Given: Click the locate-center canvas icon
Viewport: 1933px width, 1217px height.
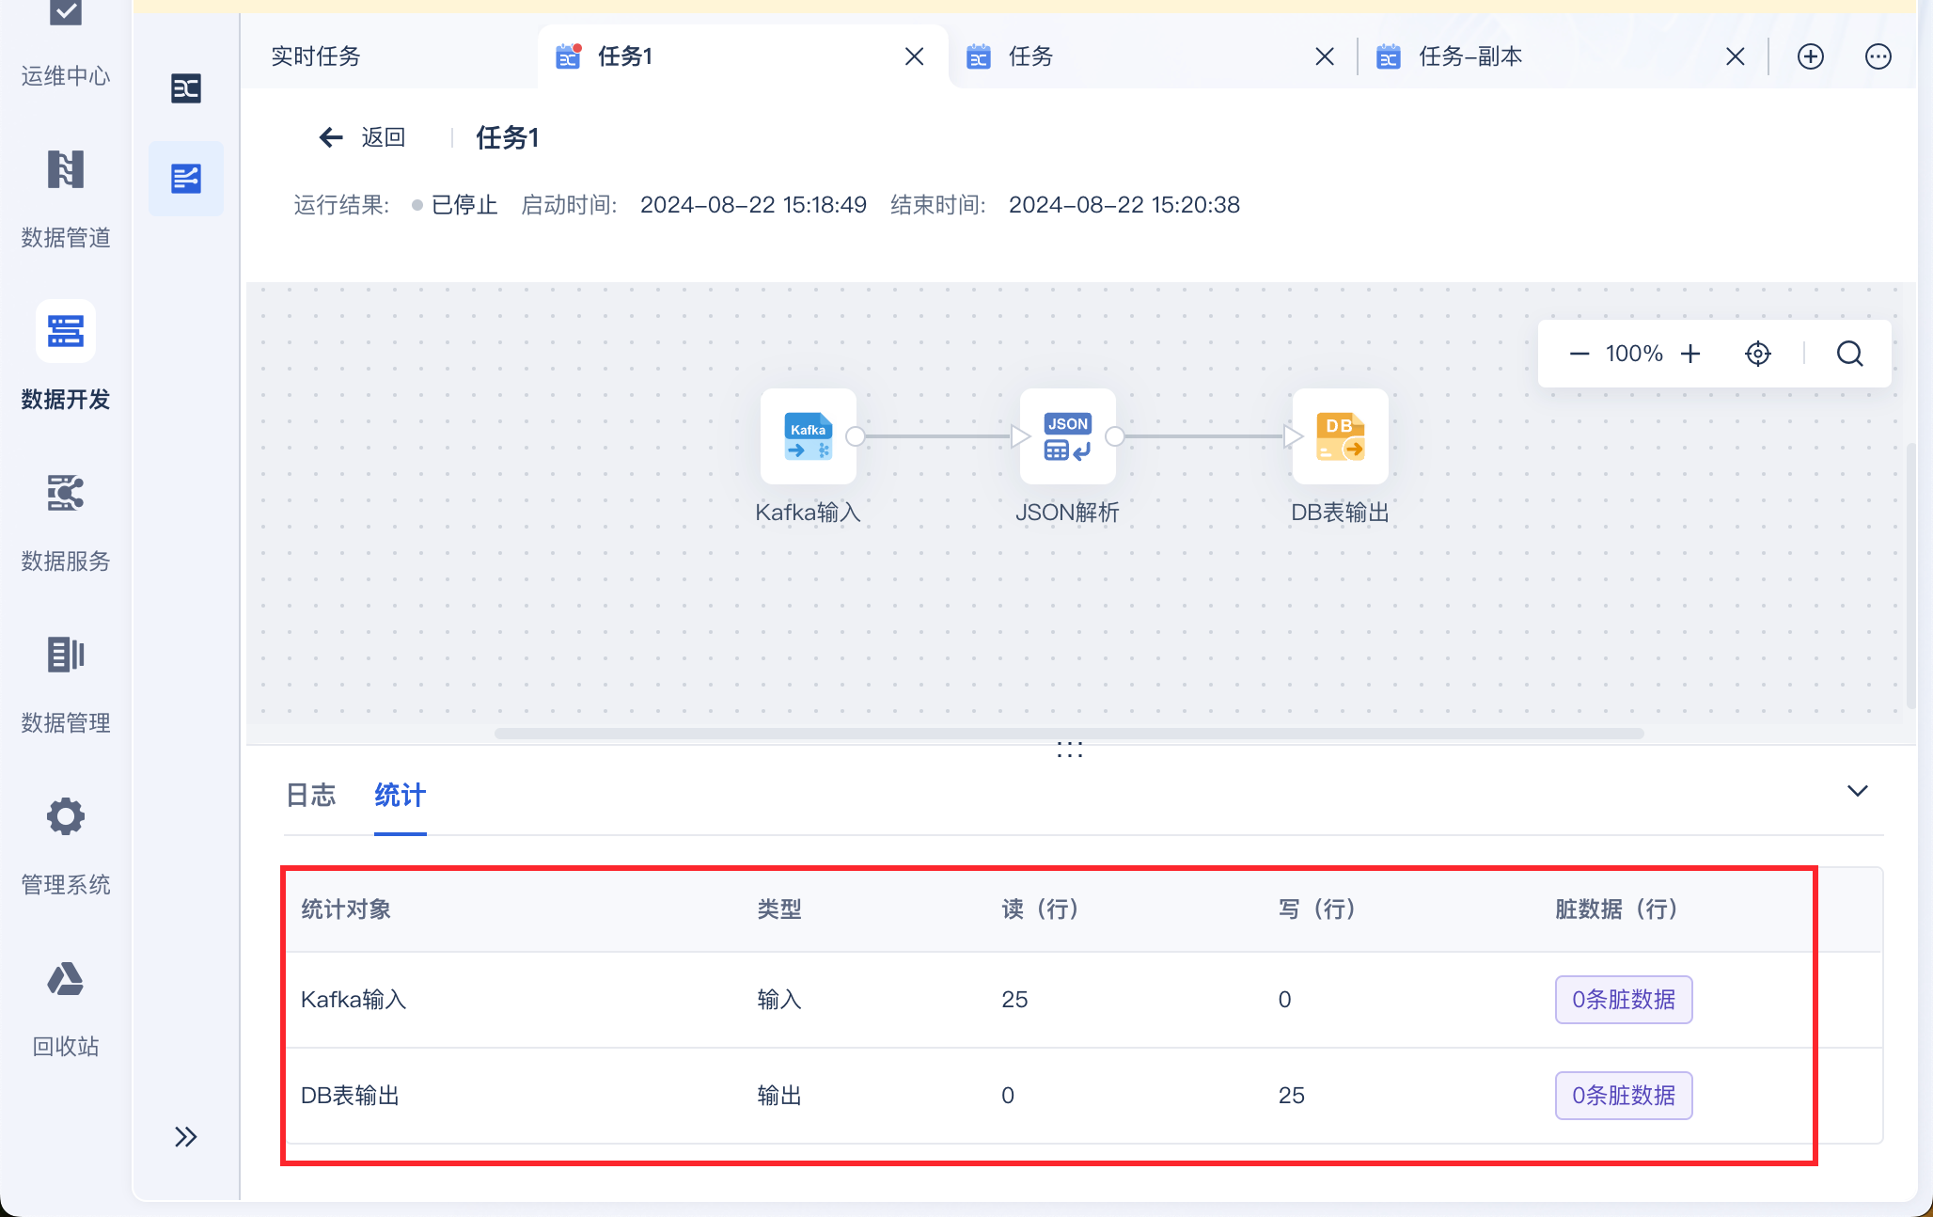Looking at the screenshot, I should [1757, 354].
